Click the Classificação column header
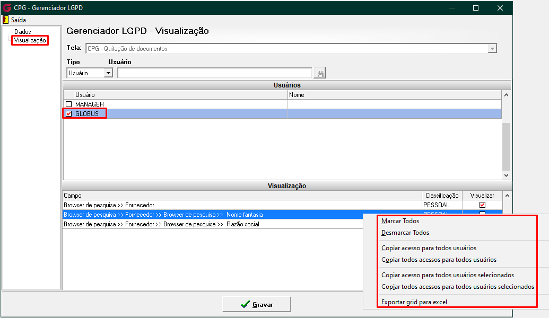 pos(442,196)
